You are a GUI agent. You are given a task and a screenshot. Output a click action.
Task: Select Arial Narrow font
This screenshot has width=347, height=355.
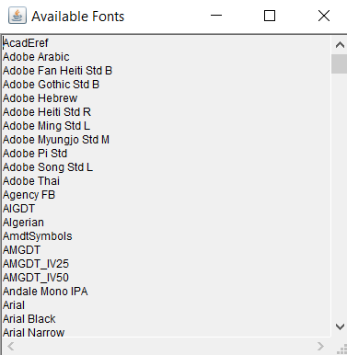[x=33, y=332]
